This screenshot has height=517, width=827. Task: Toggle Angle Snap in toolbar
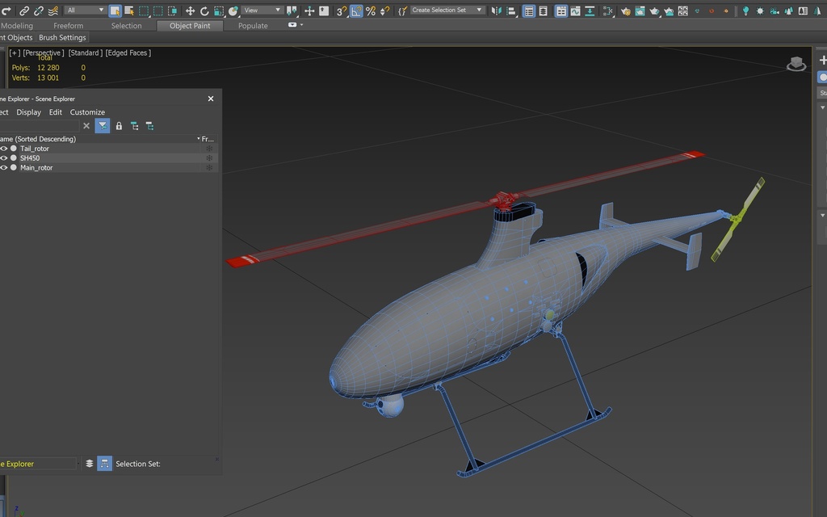[x=356, y=11]
